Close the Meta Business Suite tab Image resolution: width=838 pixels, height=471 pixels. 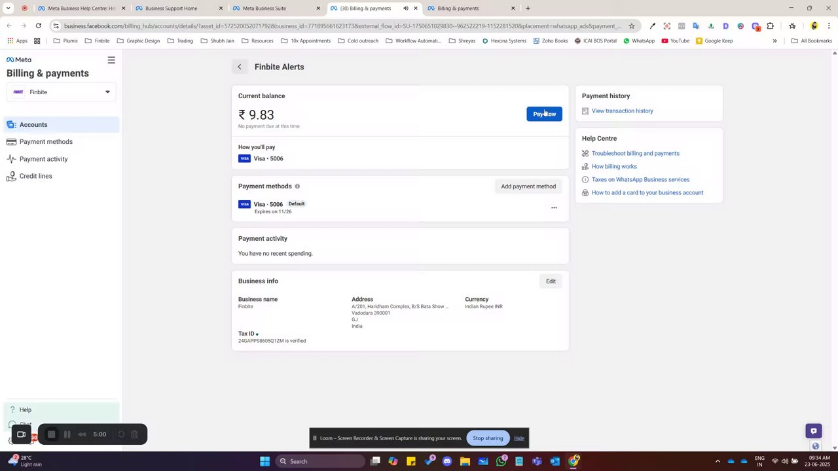point(318,9)
